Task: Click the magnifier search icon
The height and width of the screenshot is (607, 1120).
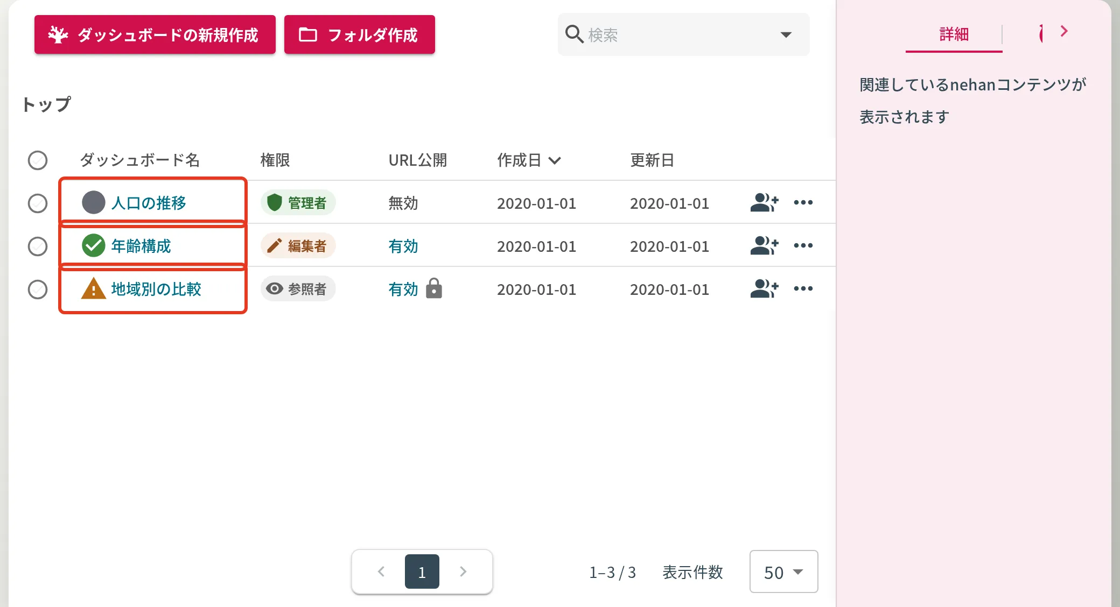Action: pos(574,34)
